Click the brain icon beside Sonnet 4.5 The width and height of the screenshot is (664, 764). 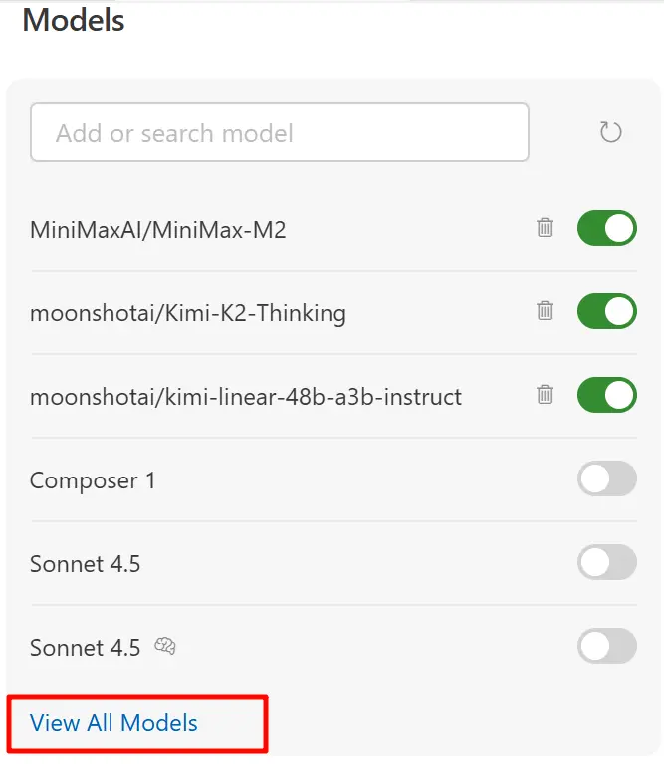click(165, 647)
